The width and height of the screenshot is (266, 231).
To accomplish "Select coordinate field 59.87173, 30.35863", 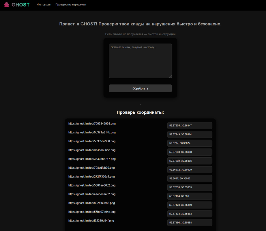I will coord(190,214).
